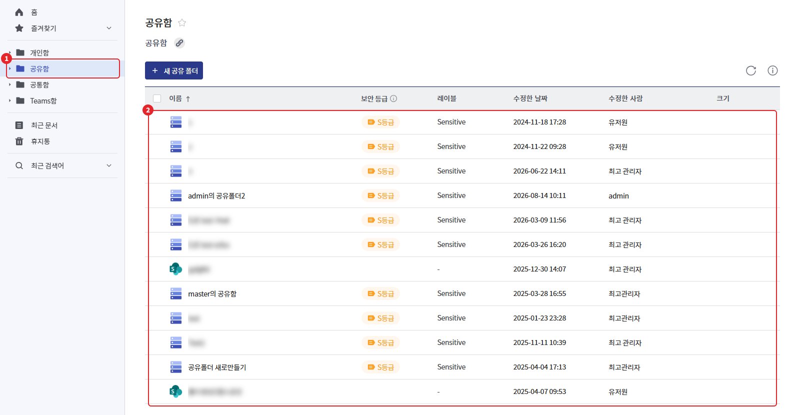Click the Home icon in the sidebar
The image size is (800, 415).
(19, 12)
